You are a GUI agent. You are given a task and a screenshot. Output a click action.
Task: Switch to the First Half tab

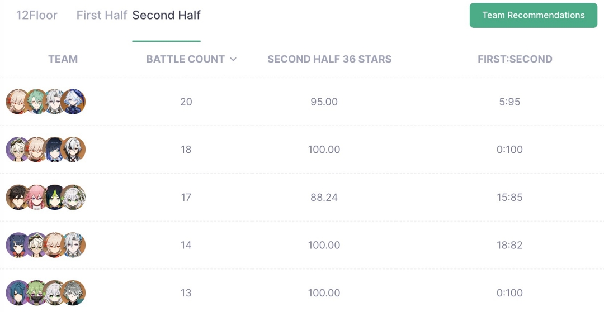pos(102,15)
